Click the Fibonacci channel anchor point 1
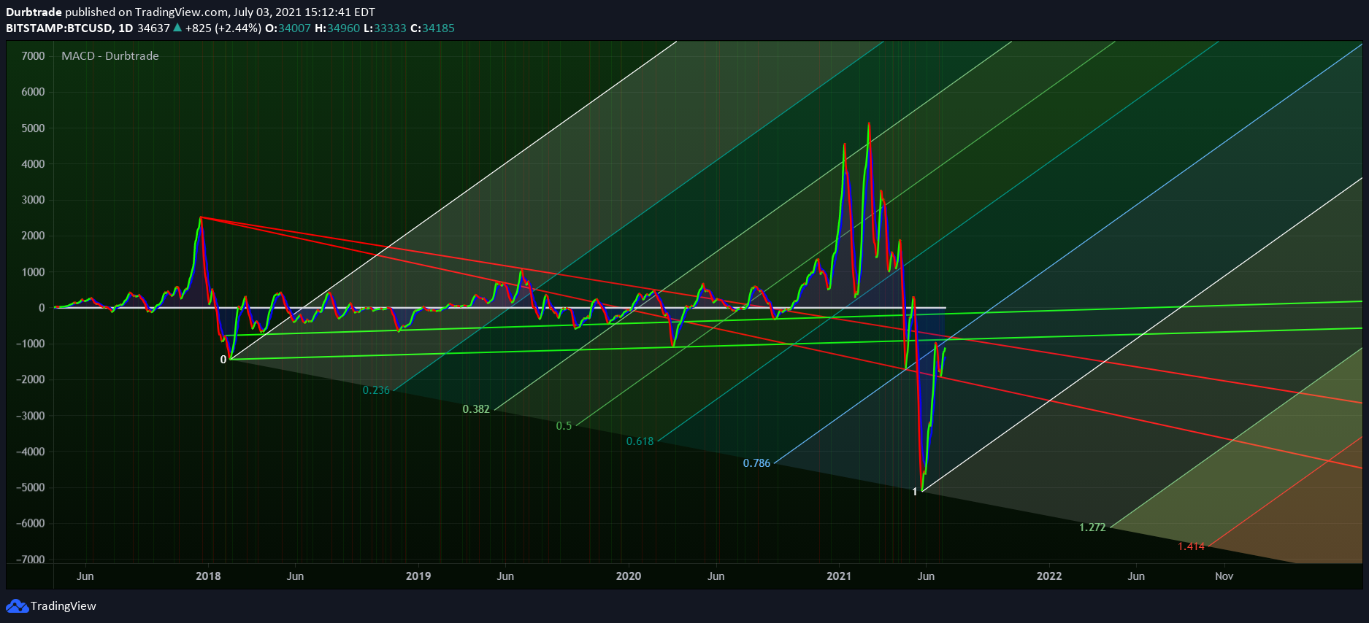 915,492
